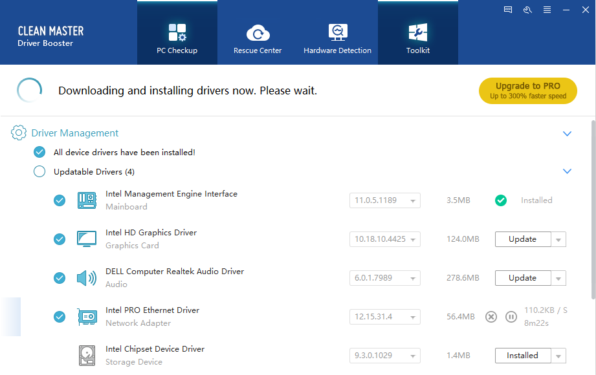Click the green Installed check icon
The height and width of the screenshot is (375, 596).
click(x=501, y=200)
